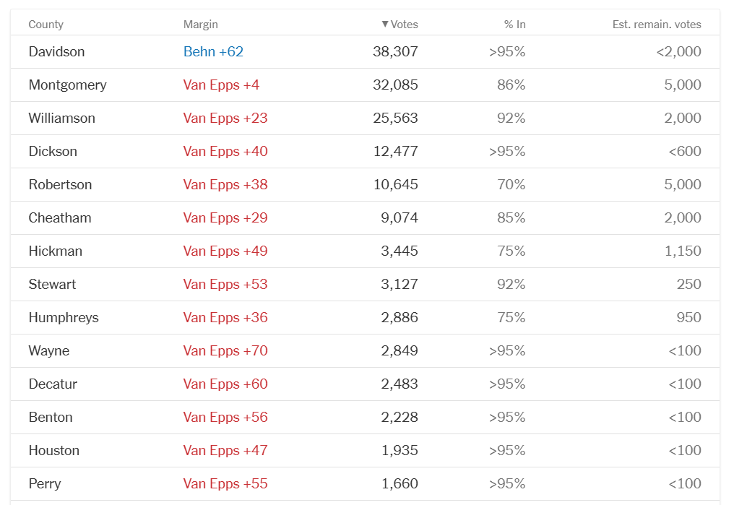The width and height of the screenshot is (747, 505).
Task: Click Hickman's 75% reporting value
Action: pos(511,251)
